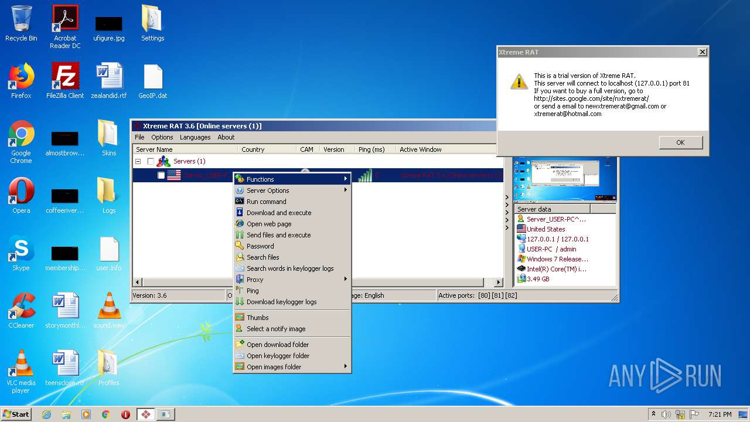
Task: Select the Acrobat Reader DC desktop icon
Action: (x=65, y=27)
